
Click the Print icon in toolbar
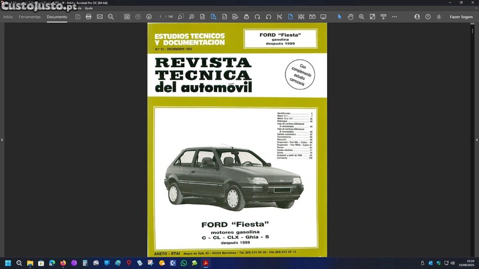point(88,17)
